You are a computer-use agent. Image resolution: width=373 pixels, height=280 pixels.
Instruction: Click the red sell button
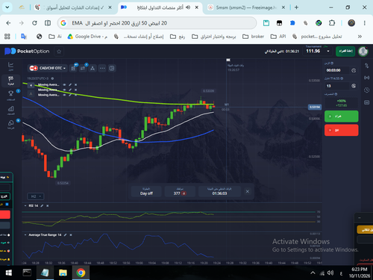point(342,130)
